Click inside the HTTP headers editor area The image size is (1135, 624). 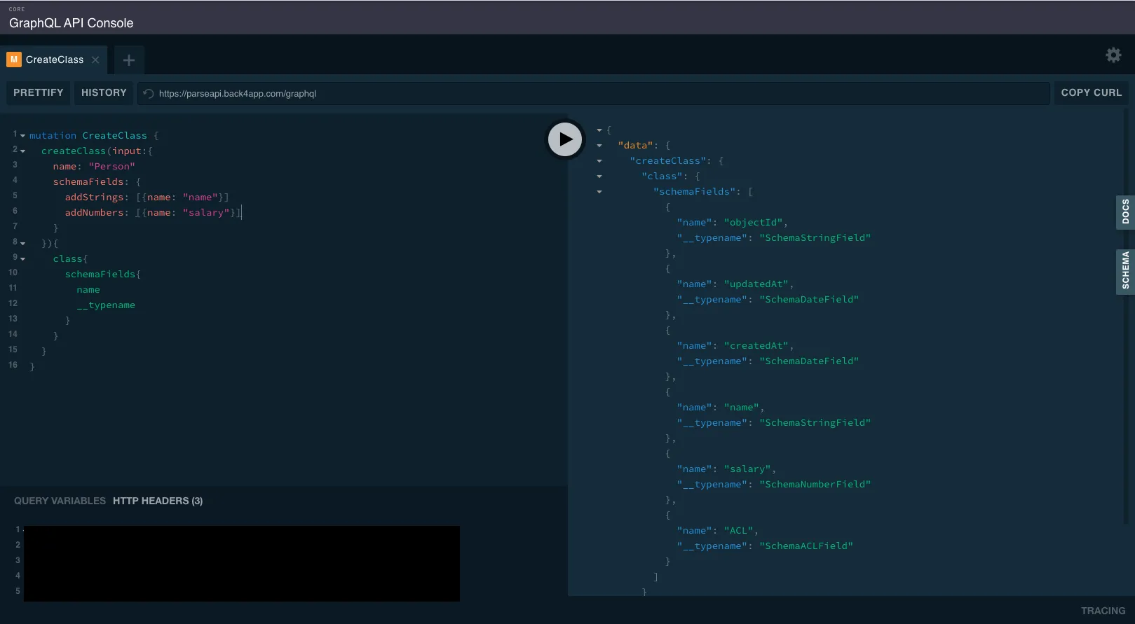tap(242, 563)
